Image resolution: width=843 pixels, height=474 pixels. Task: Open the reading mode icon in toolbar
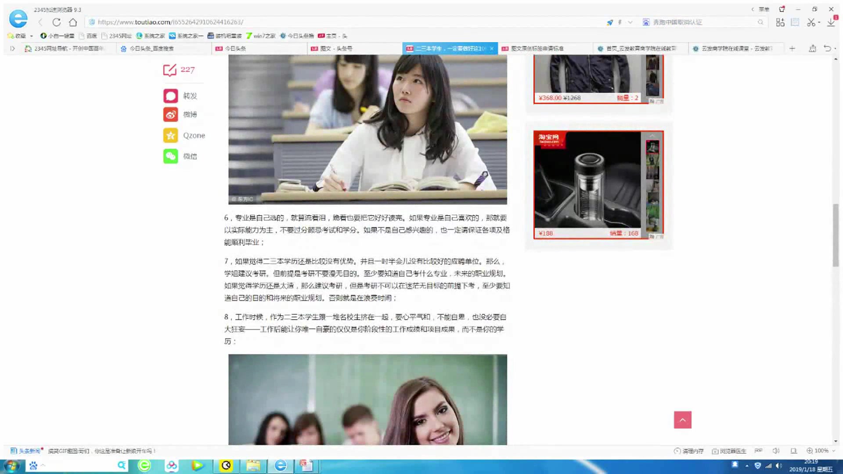click(x=795, y=22)
